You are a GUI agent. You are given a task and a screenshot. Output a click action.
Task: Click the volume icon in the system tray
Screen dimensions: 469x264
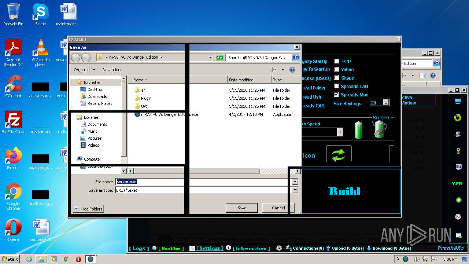point(416,259)
